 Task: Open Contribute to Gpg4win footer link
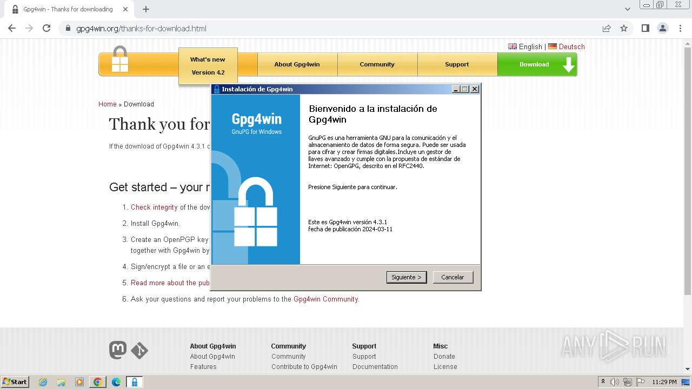[304, 367]
